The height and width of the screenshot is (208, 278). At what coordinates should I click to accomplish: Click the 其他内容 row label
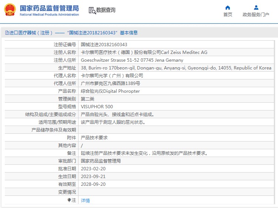(67, 146)
